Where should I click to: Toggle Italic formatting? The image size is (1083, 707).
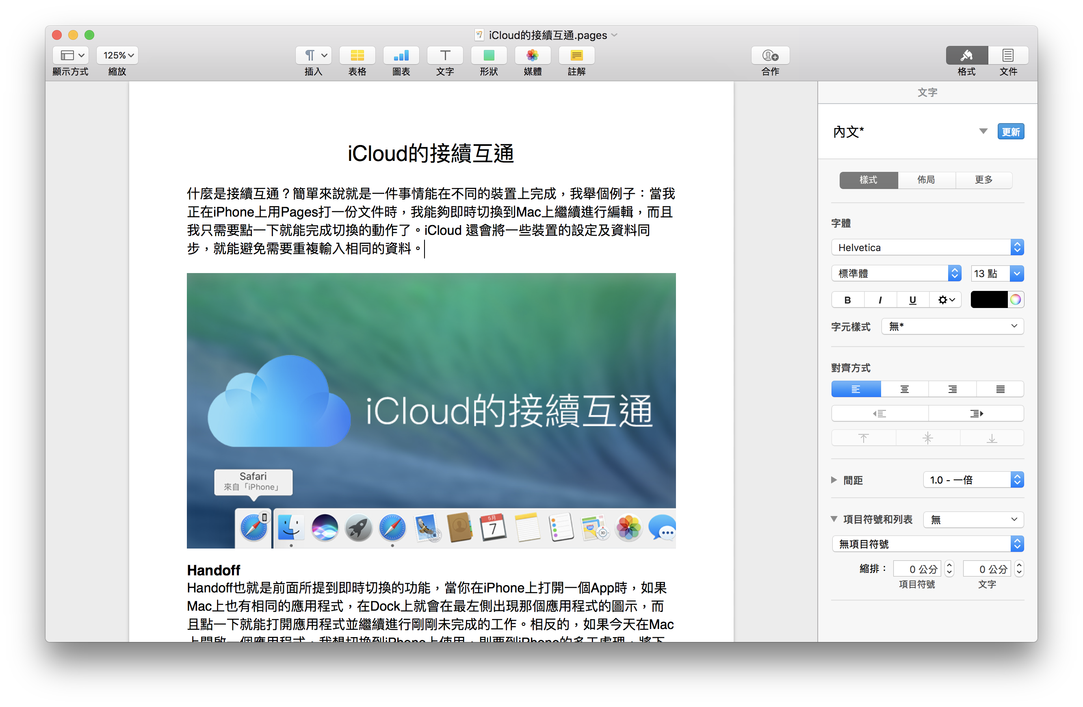[880, 300]
